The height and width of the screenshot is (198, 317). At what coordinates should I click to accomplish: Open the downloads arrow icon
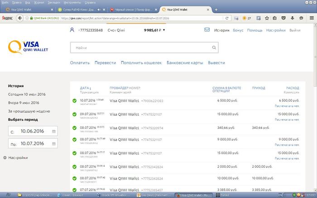(293, 18)
